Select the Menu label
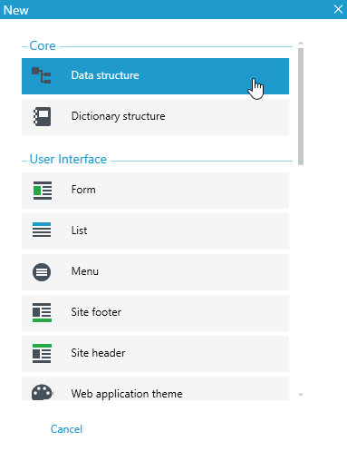This screenshot has width=347, height=461. [85, 271]
